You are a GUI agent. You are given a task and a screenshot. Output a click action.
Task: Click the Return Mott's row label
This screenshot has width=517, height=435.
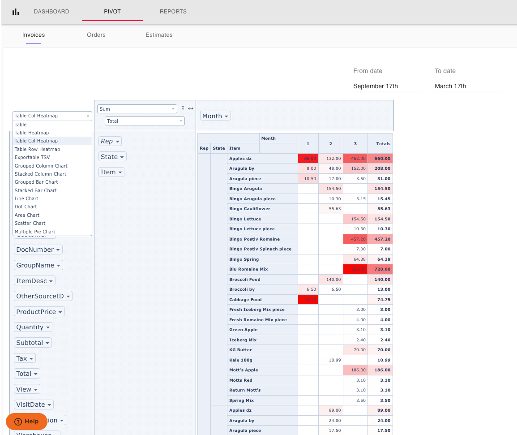point(262,391)
